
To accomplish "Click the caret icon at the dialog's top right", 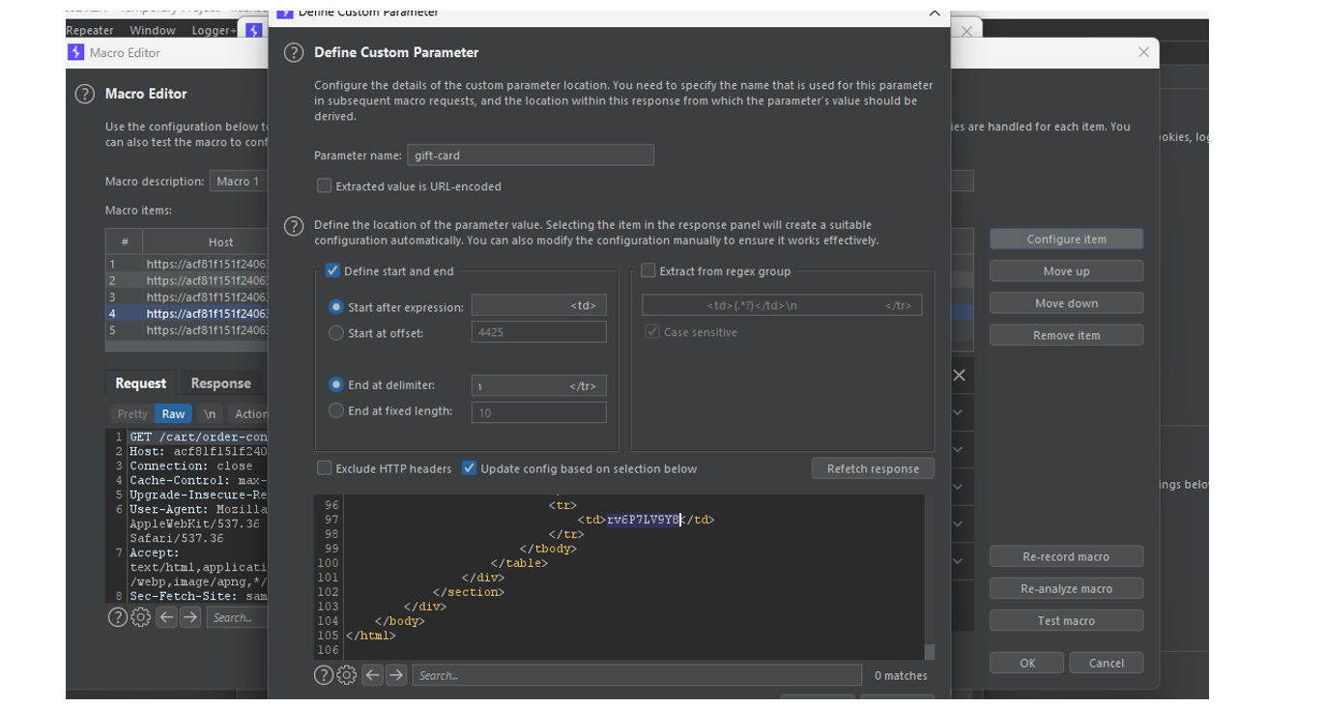I will point(934,13).
